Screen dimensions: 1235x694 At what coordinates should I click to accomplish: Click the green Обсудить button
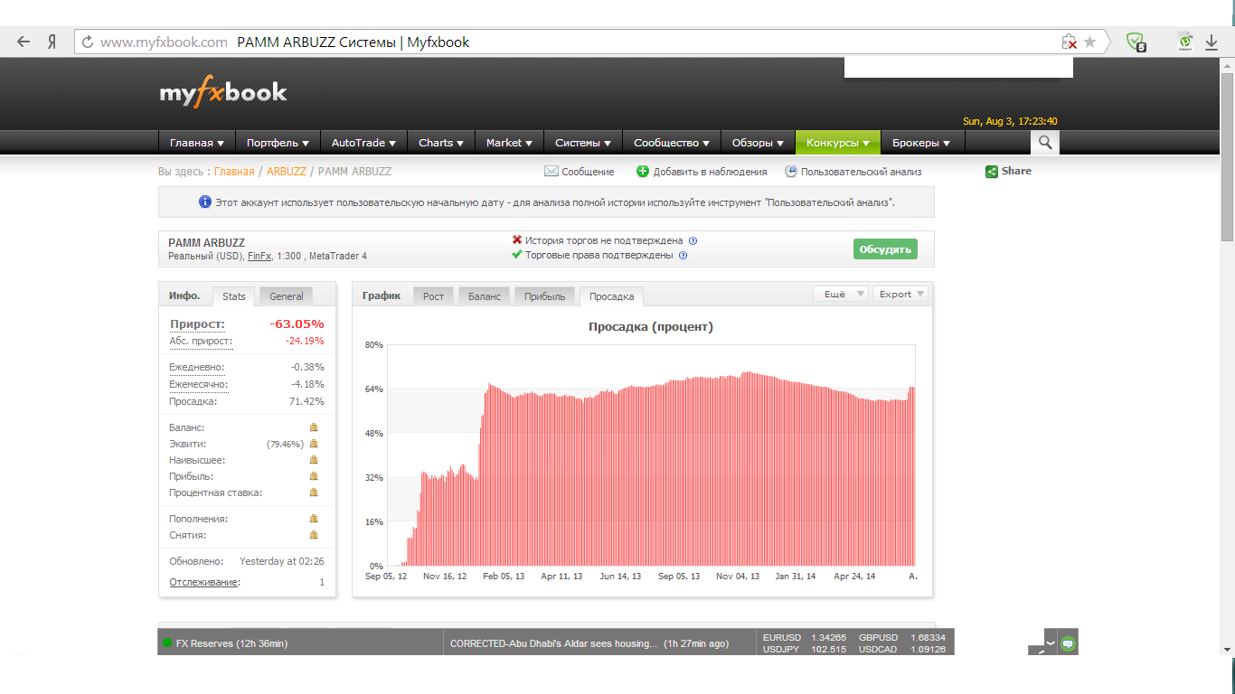tap(885, 249)
